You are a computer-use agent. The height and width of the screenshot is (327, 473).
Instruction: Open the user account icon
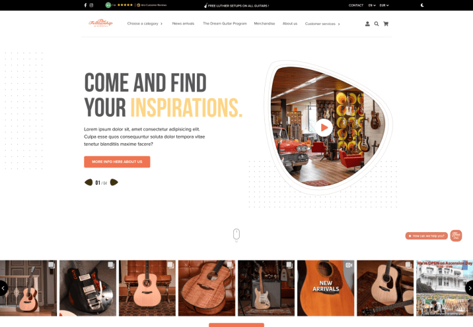[x=367, y=24]
